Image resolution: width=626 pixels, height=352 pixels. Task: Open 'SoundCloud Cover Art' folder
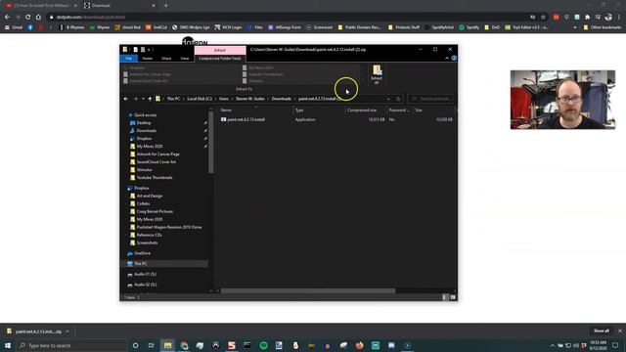[156, 162]
